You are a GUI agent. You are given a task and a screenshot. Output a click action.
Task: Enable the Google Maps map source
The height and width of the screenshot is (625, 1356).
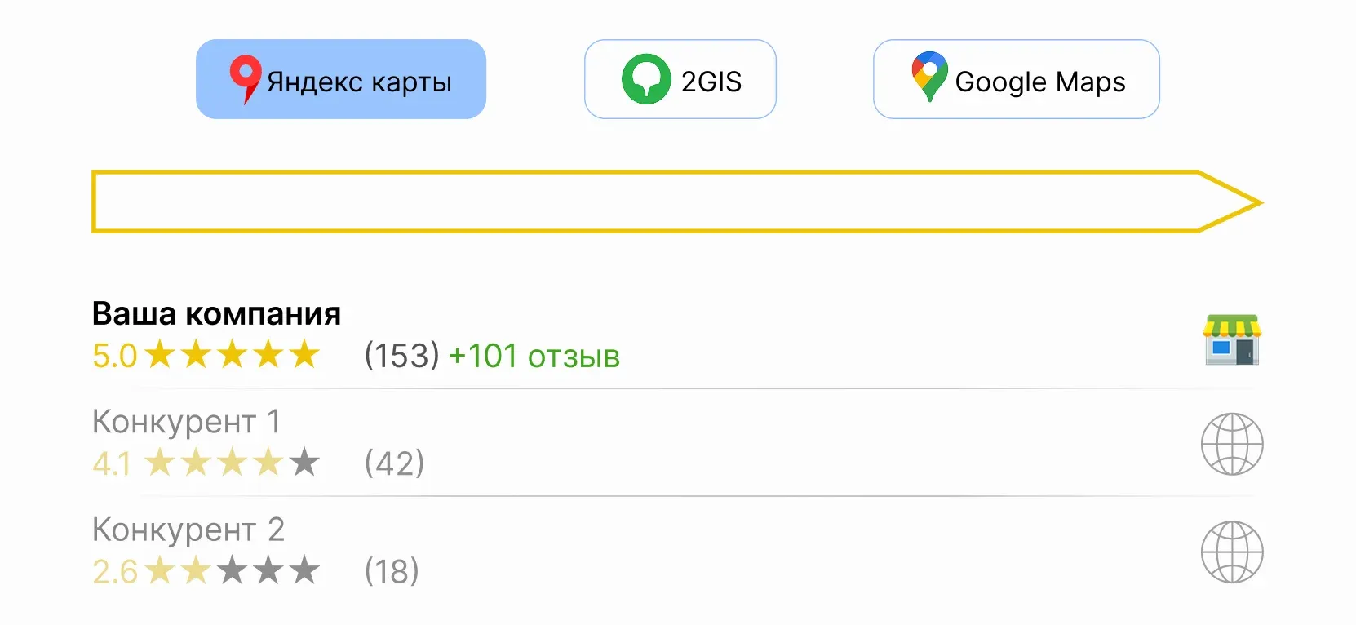pos(1015,78)
